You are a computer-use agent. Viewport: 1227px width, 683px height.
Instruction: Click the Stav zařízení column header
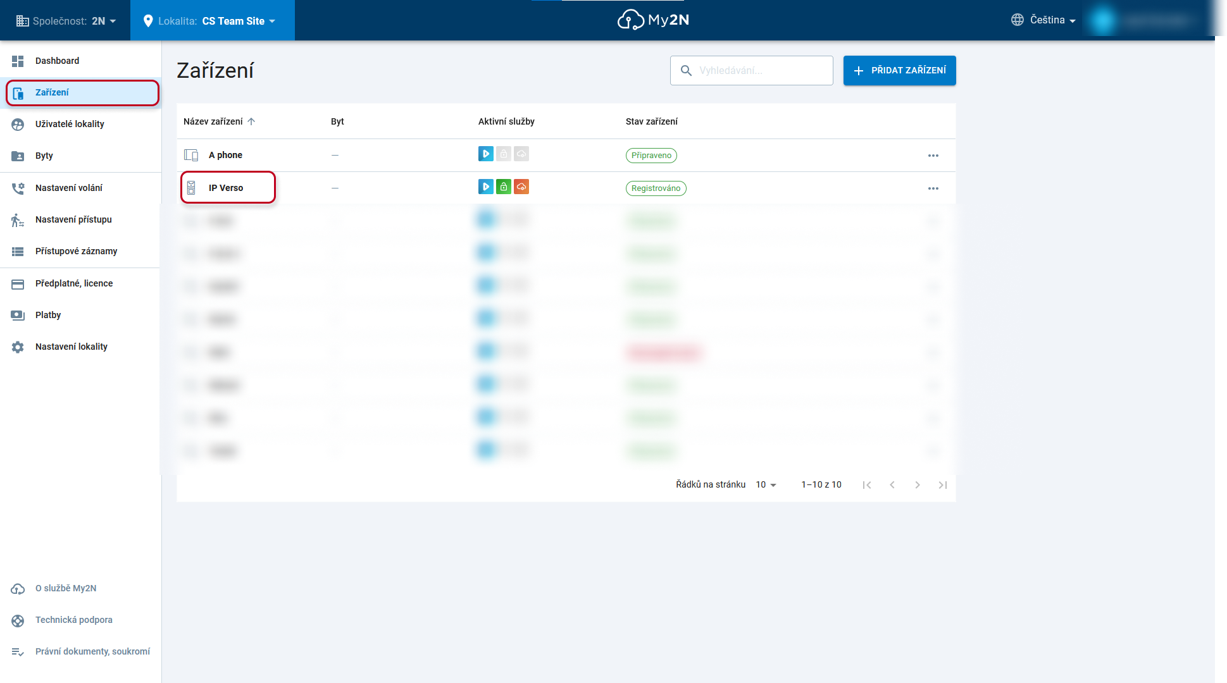(x=652, y=121)
